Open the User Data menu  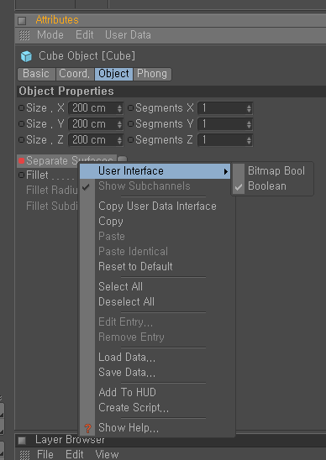[128, 35]
